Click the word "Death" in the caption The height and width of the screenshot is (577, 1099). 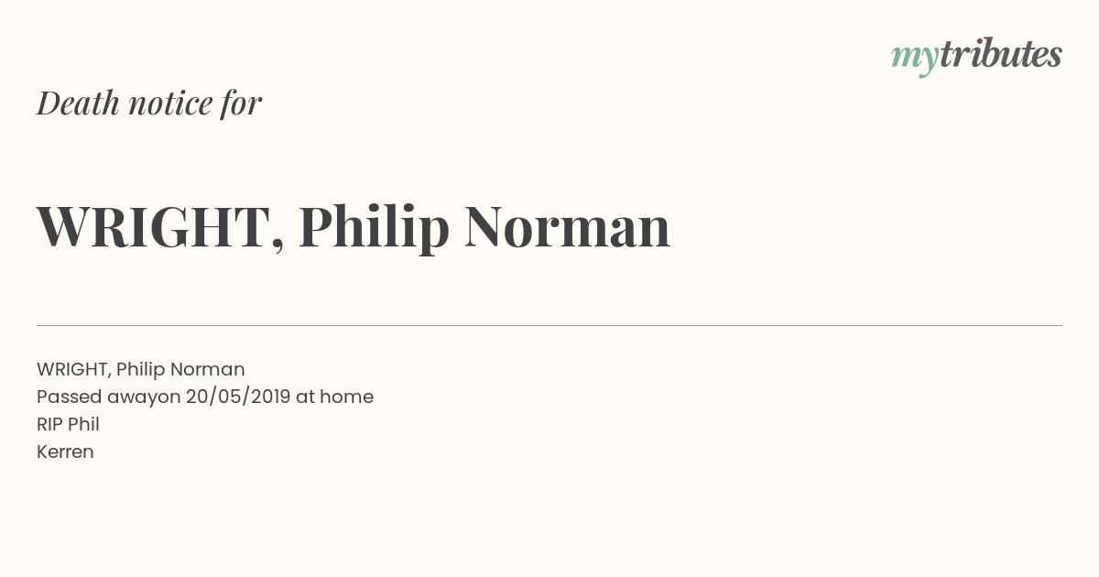click(x=79, y=103)
